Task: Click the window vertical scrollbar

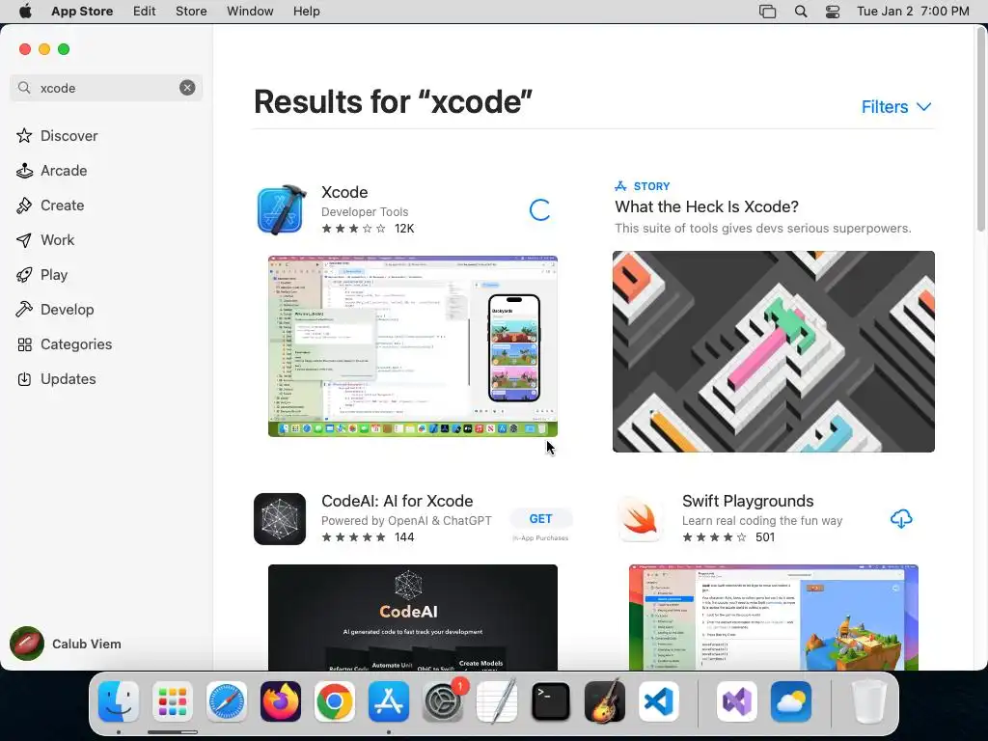Action: coord(981,129)
